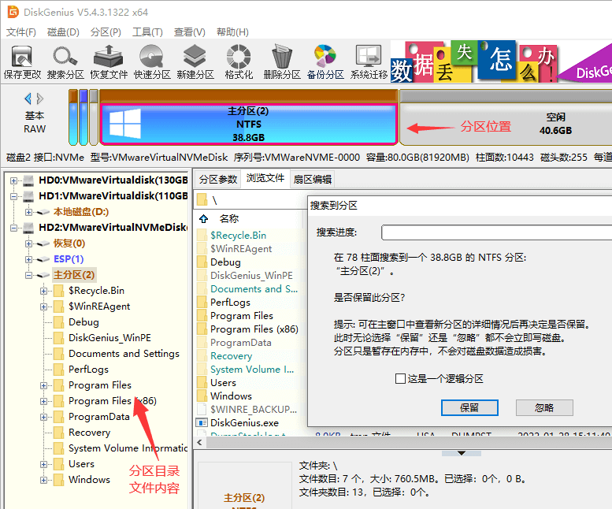The image size is (612, 509).
Task: Click the Quick Partition (快速分区) icon
Action: click(152, 61)
